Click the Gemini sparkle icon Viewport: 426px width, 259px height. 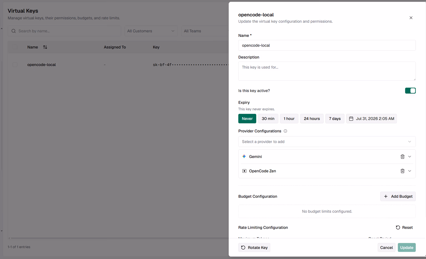(244, 156)
